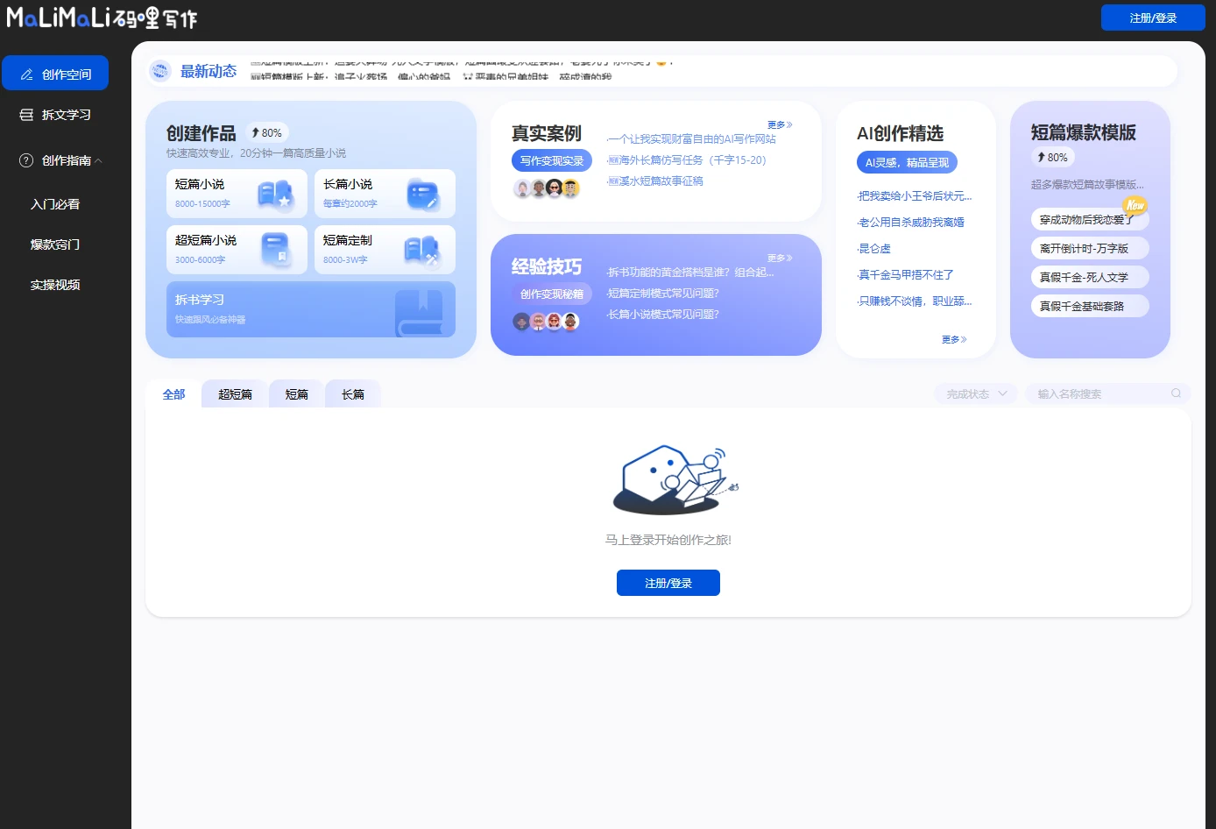Open 一个让我实现财富自由的AI写作网站 link
This screenshot has width=1216, height=829.
[x=692, y=138]
